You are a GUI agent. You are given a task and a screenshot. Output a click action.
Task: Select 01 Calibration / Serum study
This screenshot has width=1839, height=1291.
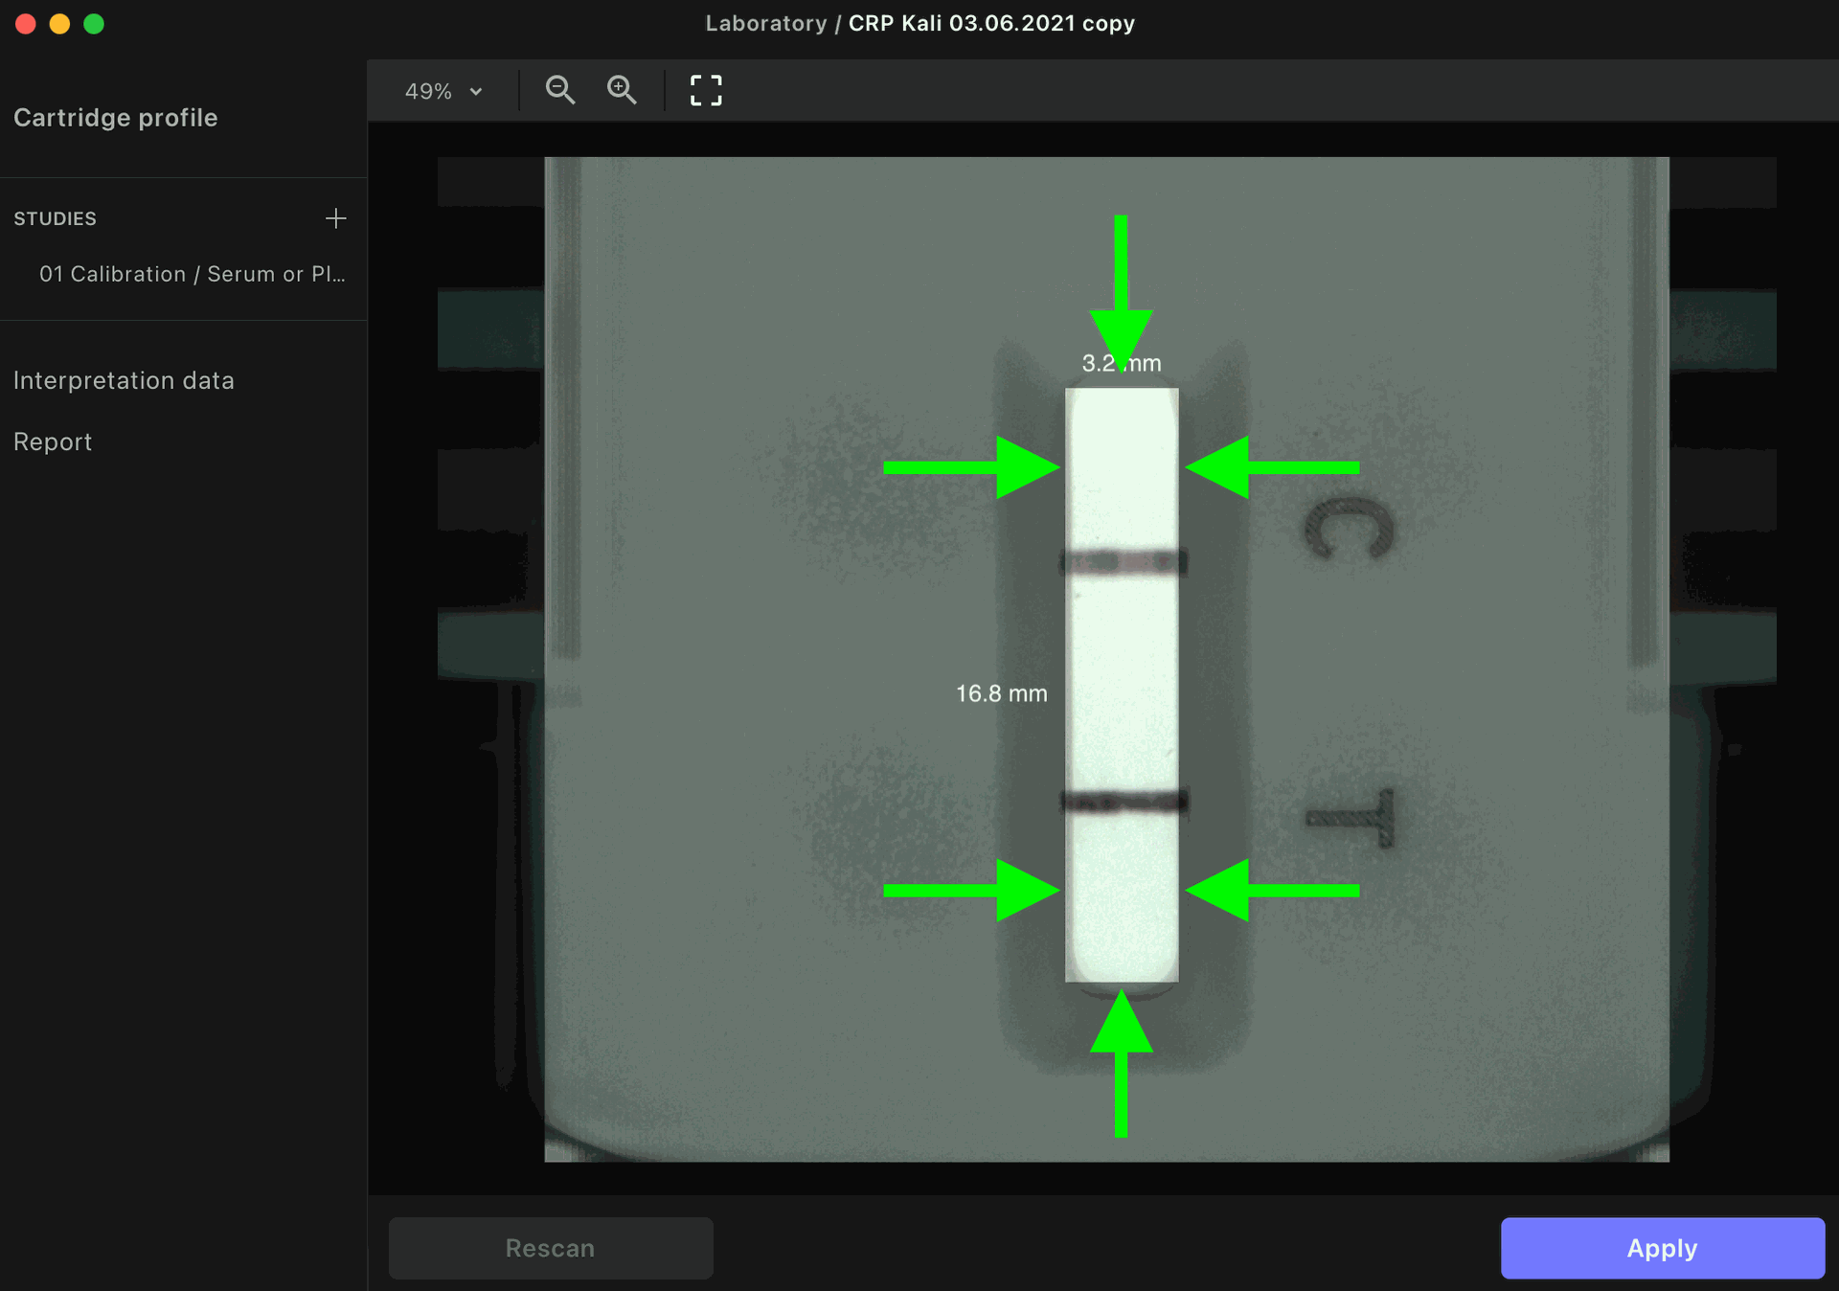pyautogui.click(x=192, y=274)
